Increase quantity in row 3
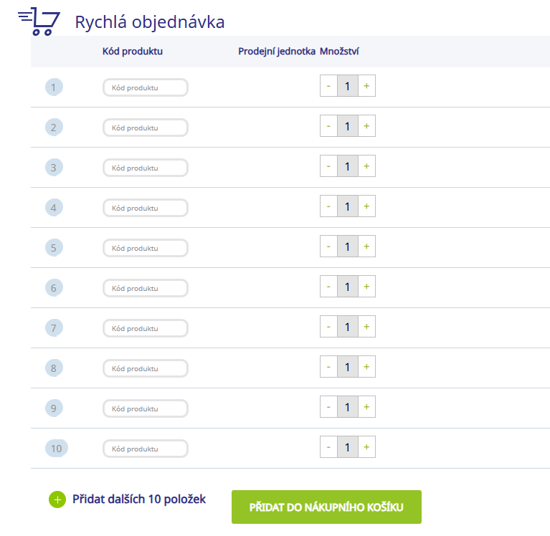The image size is (550, 536). [x=366, y=166]
